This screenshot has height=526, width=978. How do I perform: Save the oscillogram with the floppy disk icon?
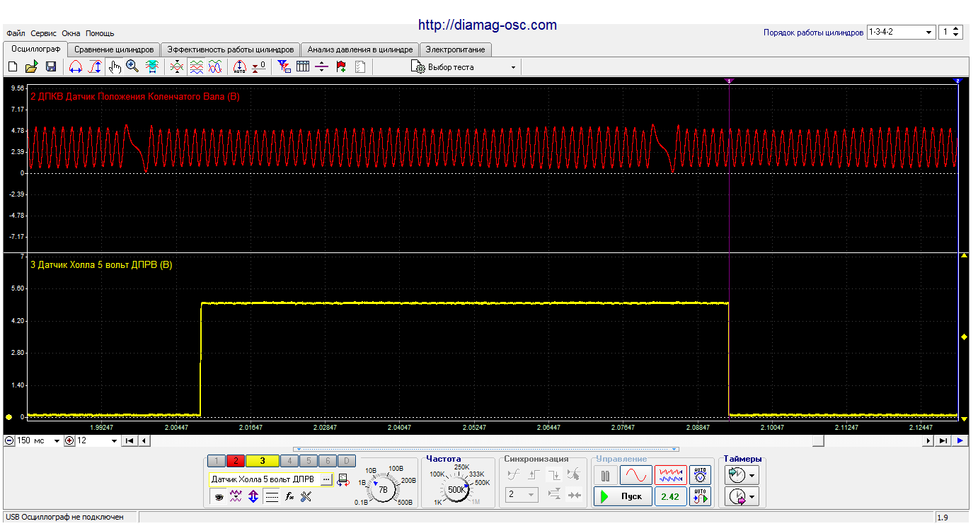51,67
